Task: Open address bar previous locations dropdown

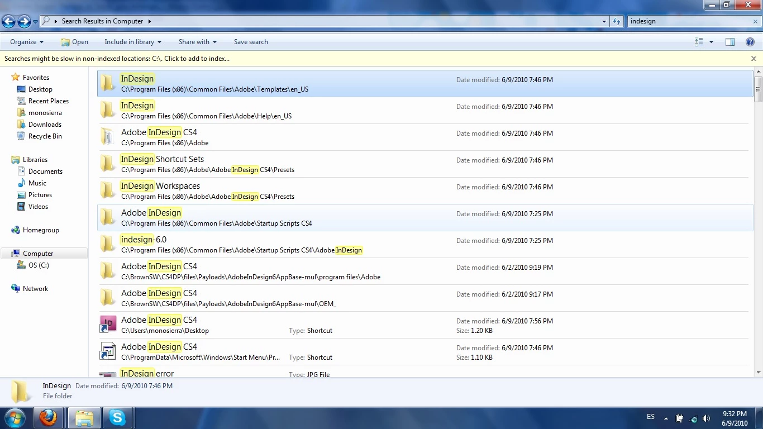Action: click(604, 21)
